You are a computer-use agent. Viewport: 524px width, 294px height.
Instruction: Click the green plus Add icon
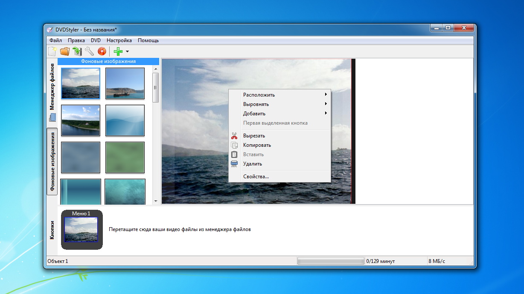[118, 51]
